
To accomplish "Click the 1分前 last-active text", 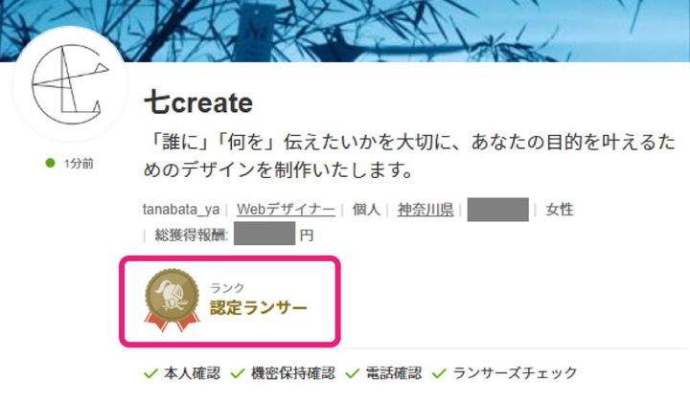I will click(x=79, y=164).
